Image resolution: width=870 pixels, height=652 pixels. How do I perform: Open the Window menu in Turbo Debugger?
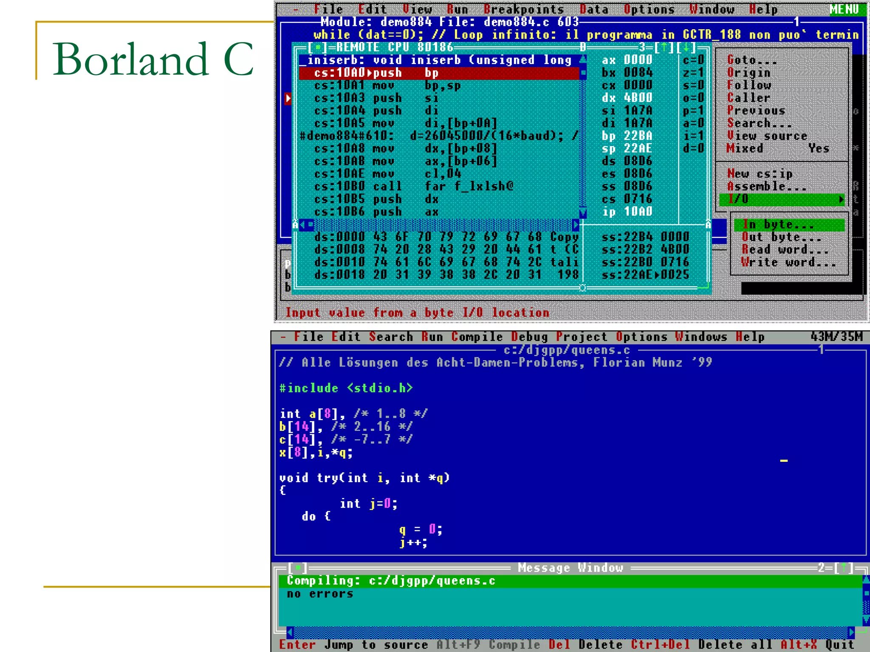tap(712, 9)
